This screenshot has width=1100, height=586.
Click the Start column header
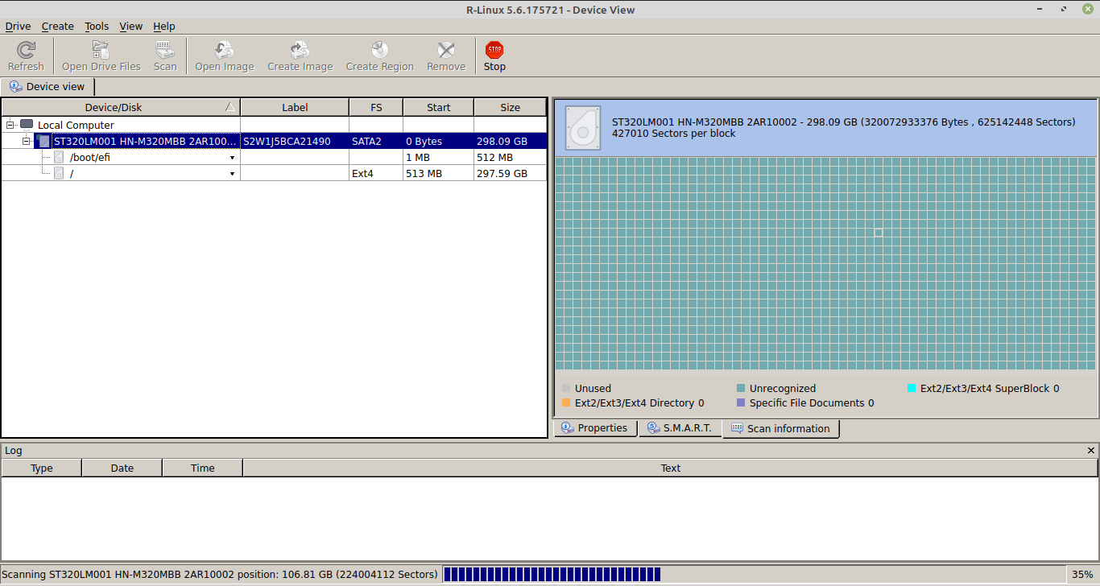438,107
